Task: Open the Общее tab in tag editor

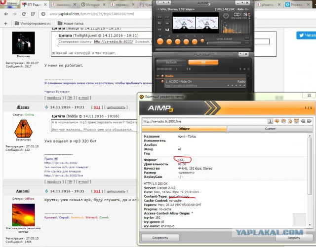Action: click(x=184, y=129)
